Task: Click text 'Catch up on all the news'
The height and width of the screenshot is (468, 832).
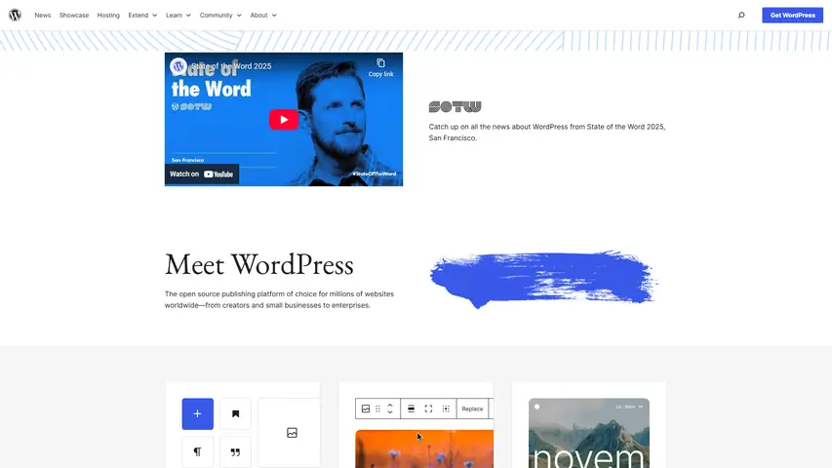Action: tap(466, 127)
